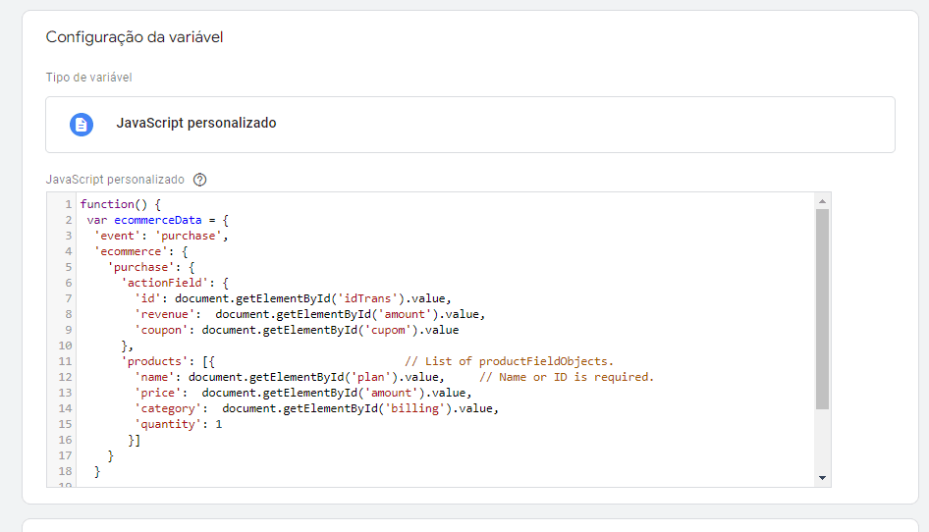Click the code editor scroll down arrow
Image resolution: width=929 pixels, height=532 pixels.
tap(822, 477)
